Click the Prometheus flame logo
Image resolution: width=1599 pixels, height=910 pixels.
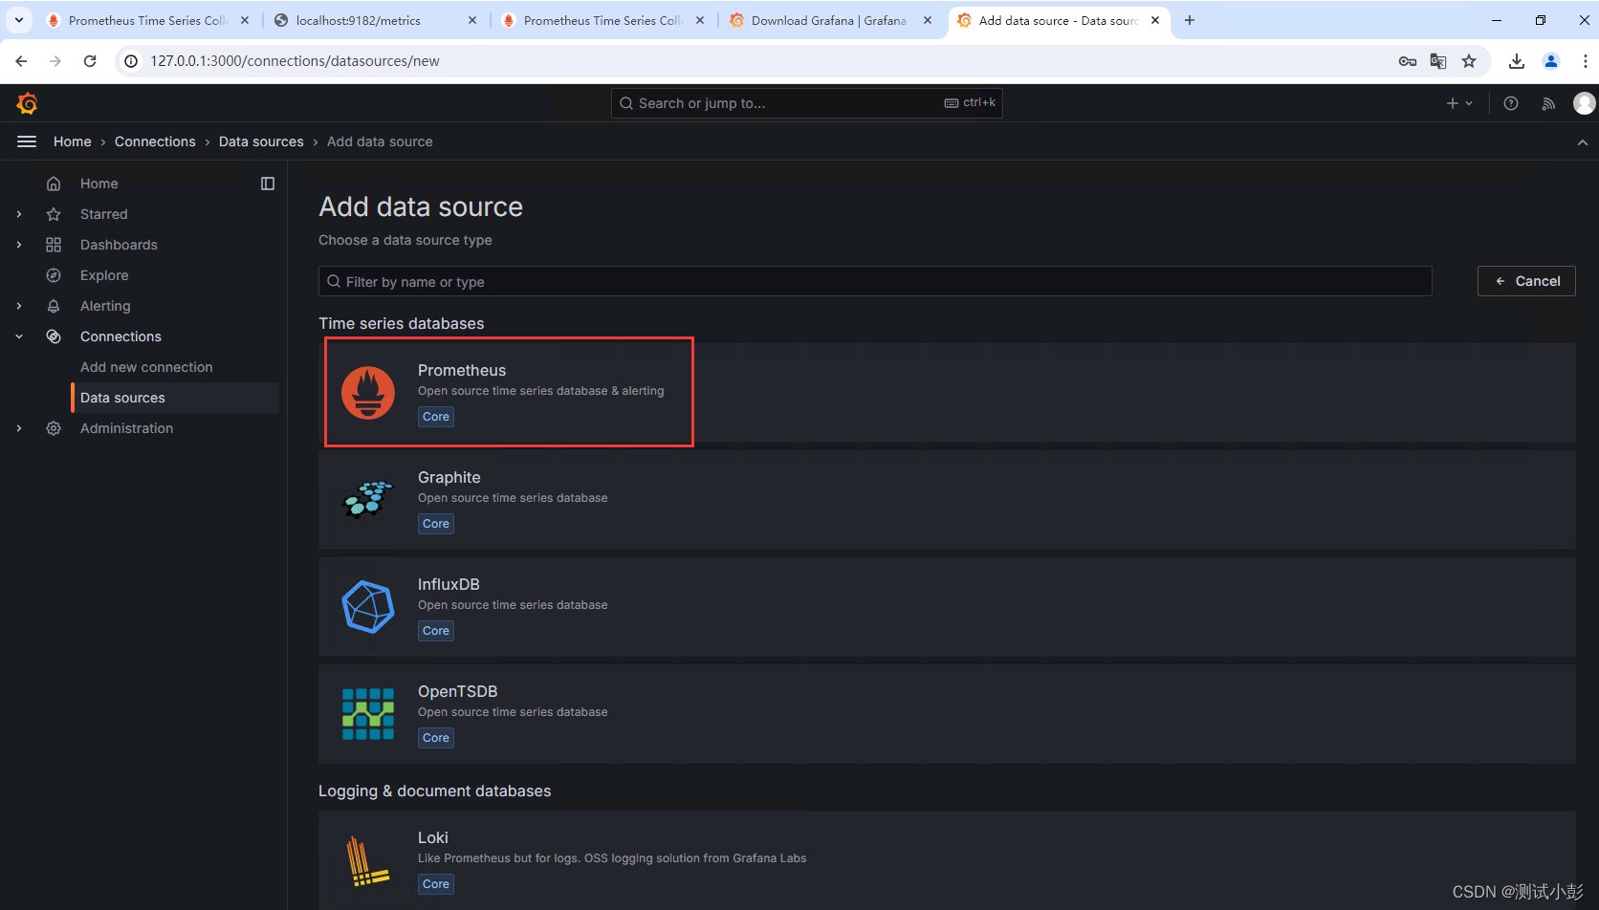368,393
